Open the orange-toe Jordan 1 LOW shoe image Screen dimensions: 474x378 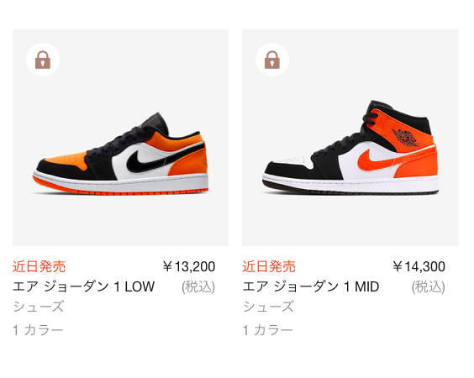coord(121,138)
